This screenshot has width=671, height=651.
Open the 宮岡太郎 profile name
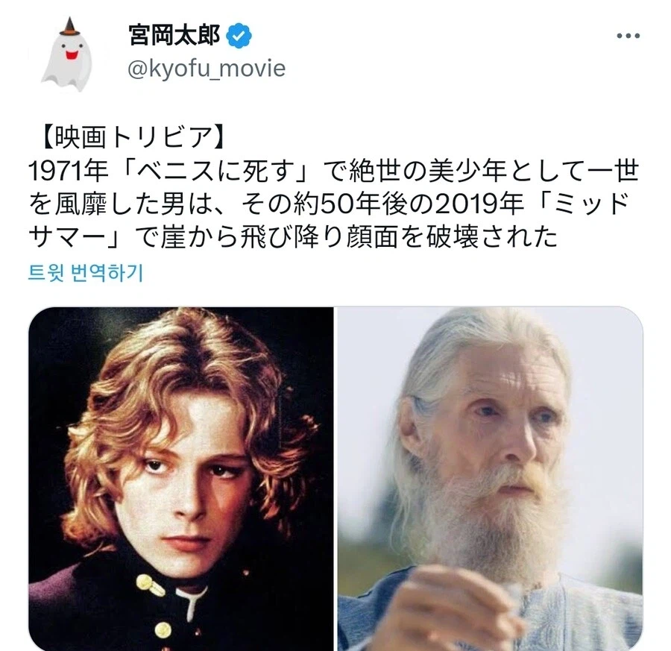[x=174, y=36]
